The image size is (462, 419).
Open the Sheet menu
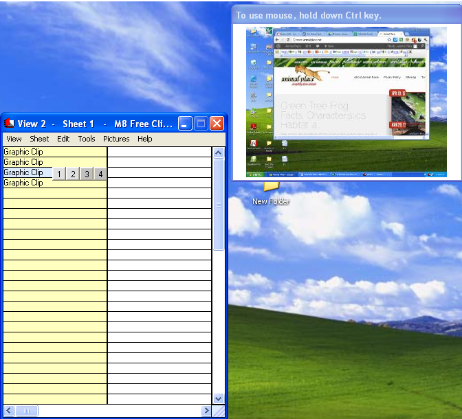click(x=39, y=139)
